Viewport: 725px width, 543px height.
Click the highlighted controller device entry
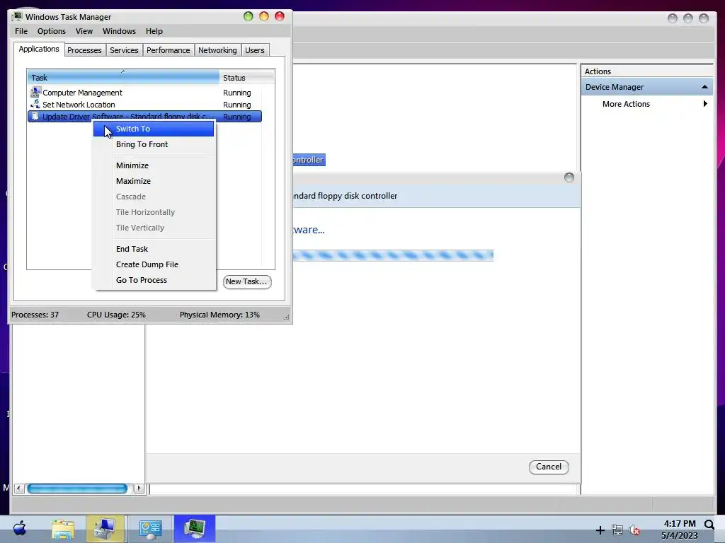(309, 160)
